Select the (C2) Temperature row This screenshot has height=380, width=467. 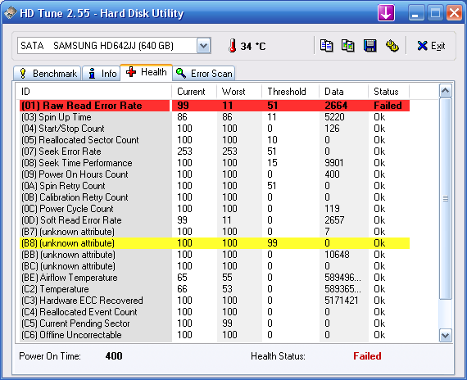[215, 289]
